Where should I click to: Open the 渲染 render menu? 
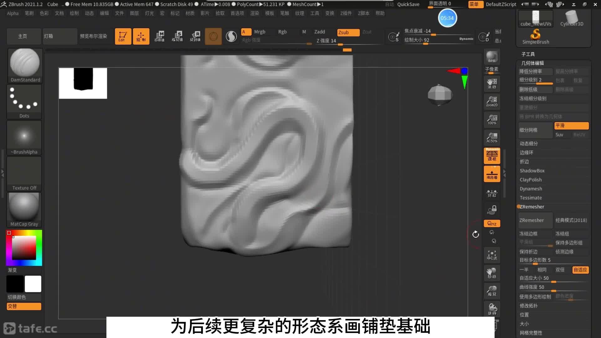[x=254, y=13]
